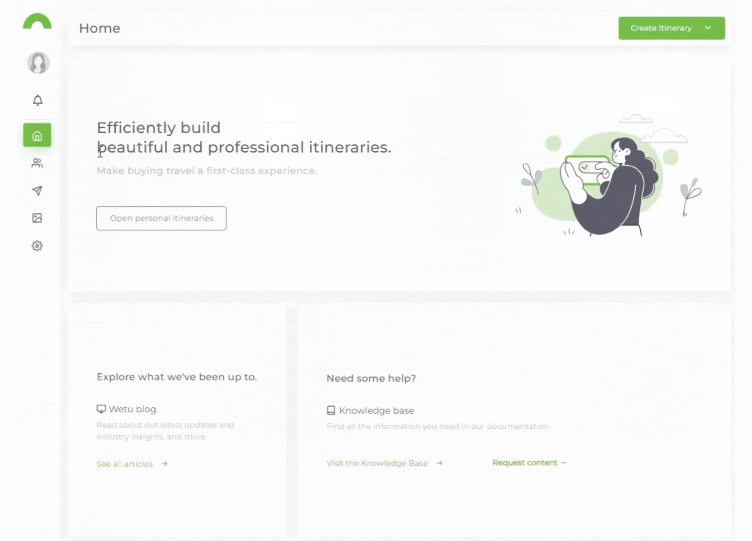This screenshot has width=752, height=541.
Task: Click 'Efficiently build' headline text
Action: pyautogui.click(x=158, y=128)
